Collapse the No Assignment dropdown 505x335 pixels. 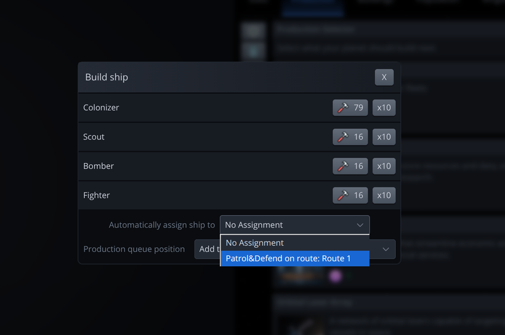295,225
